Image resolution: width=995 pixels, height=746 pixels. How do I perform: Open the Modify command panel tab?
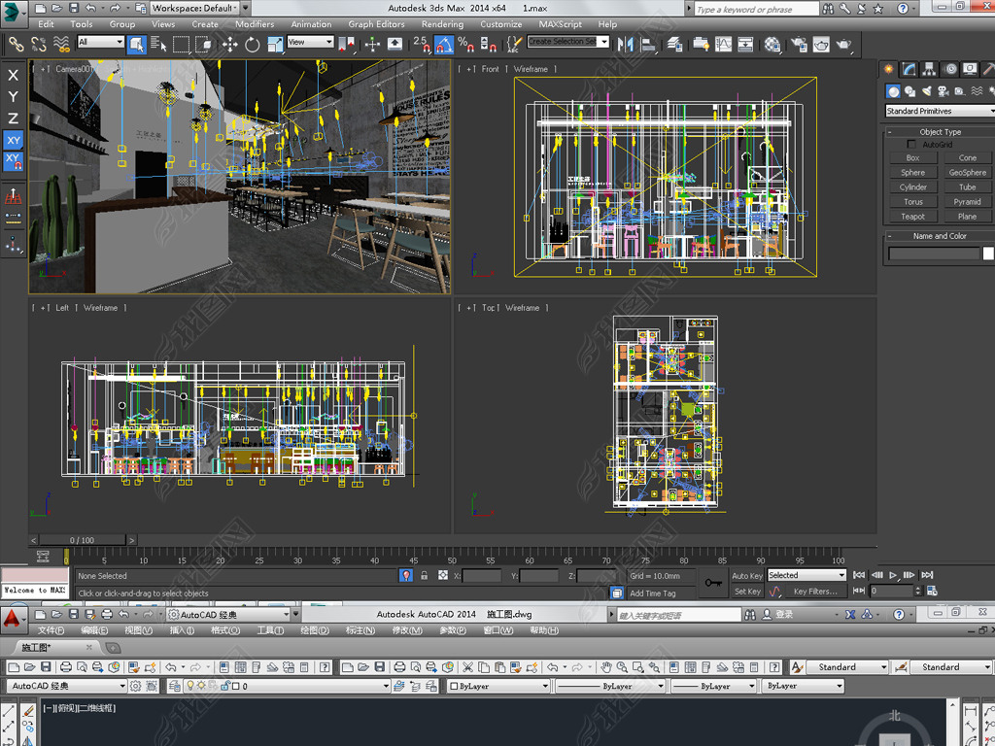(x=909, y=69)
